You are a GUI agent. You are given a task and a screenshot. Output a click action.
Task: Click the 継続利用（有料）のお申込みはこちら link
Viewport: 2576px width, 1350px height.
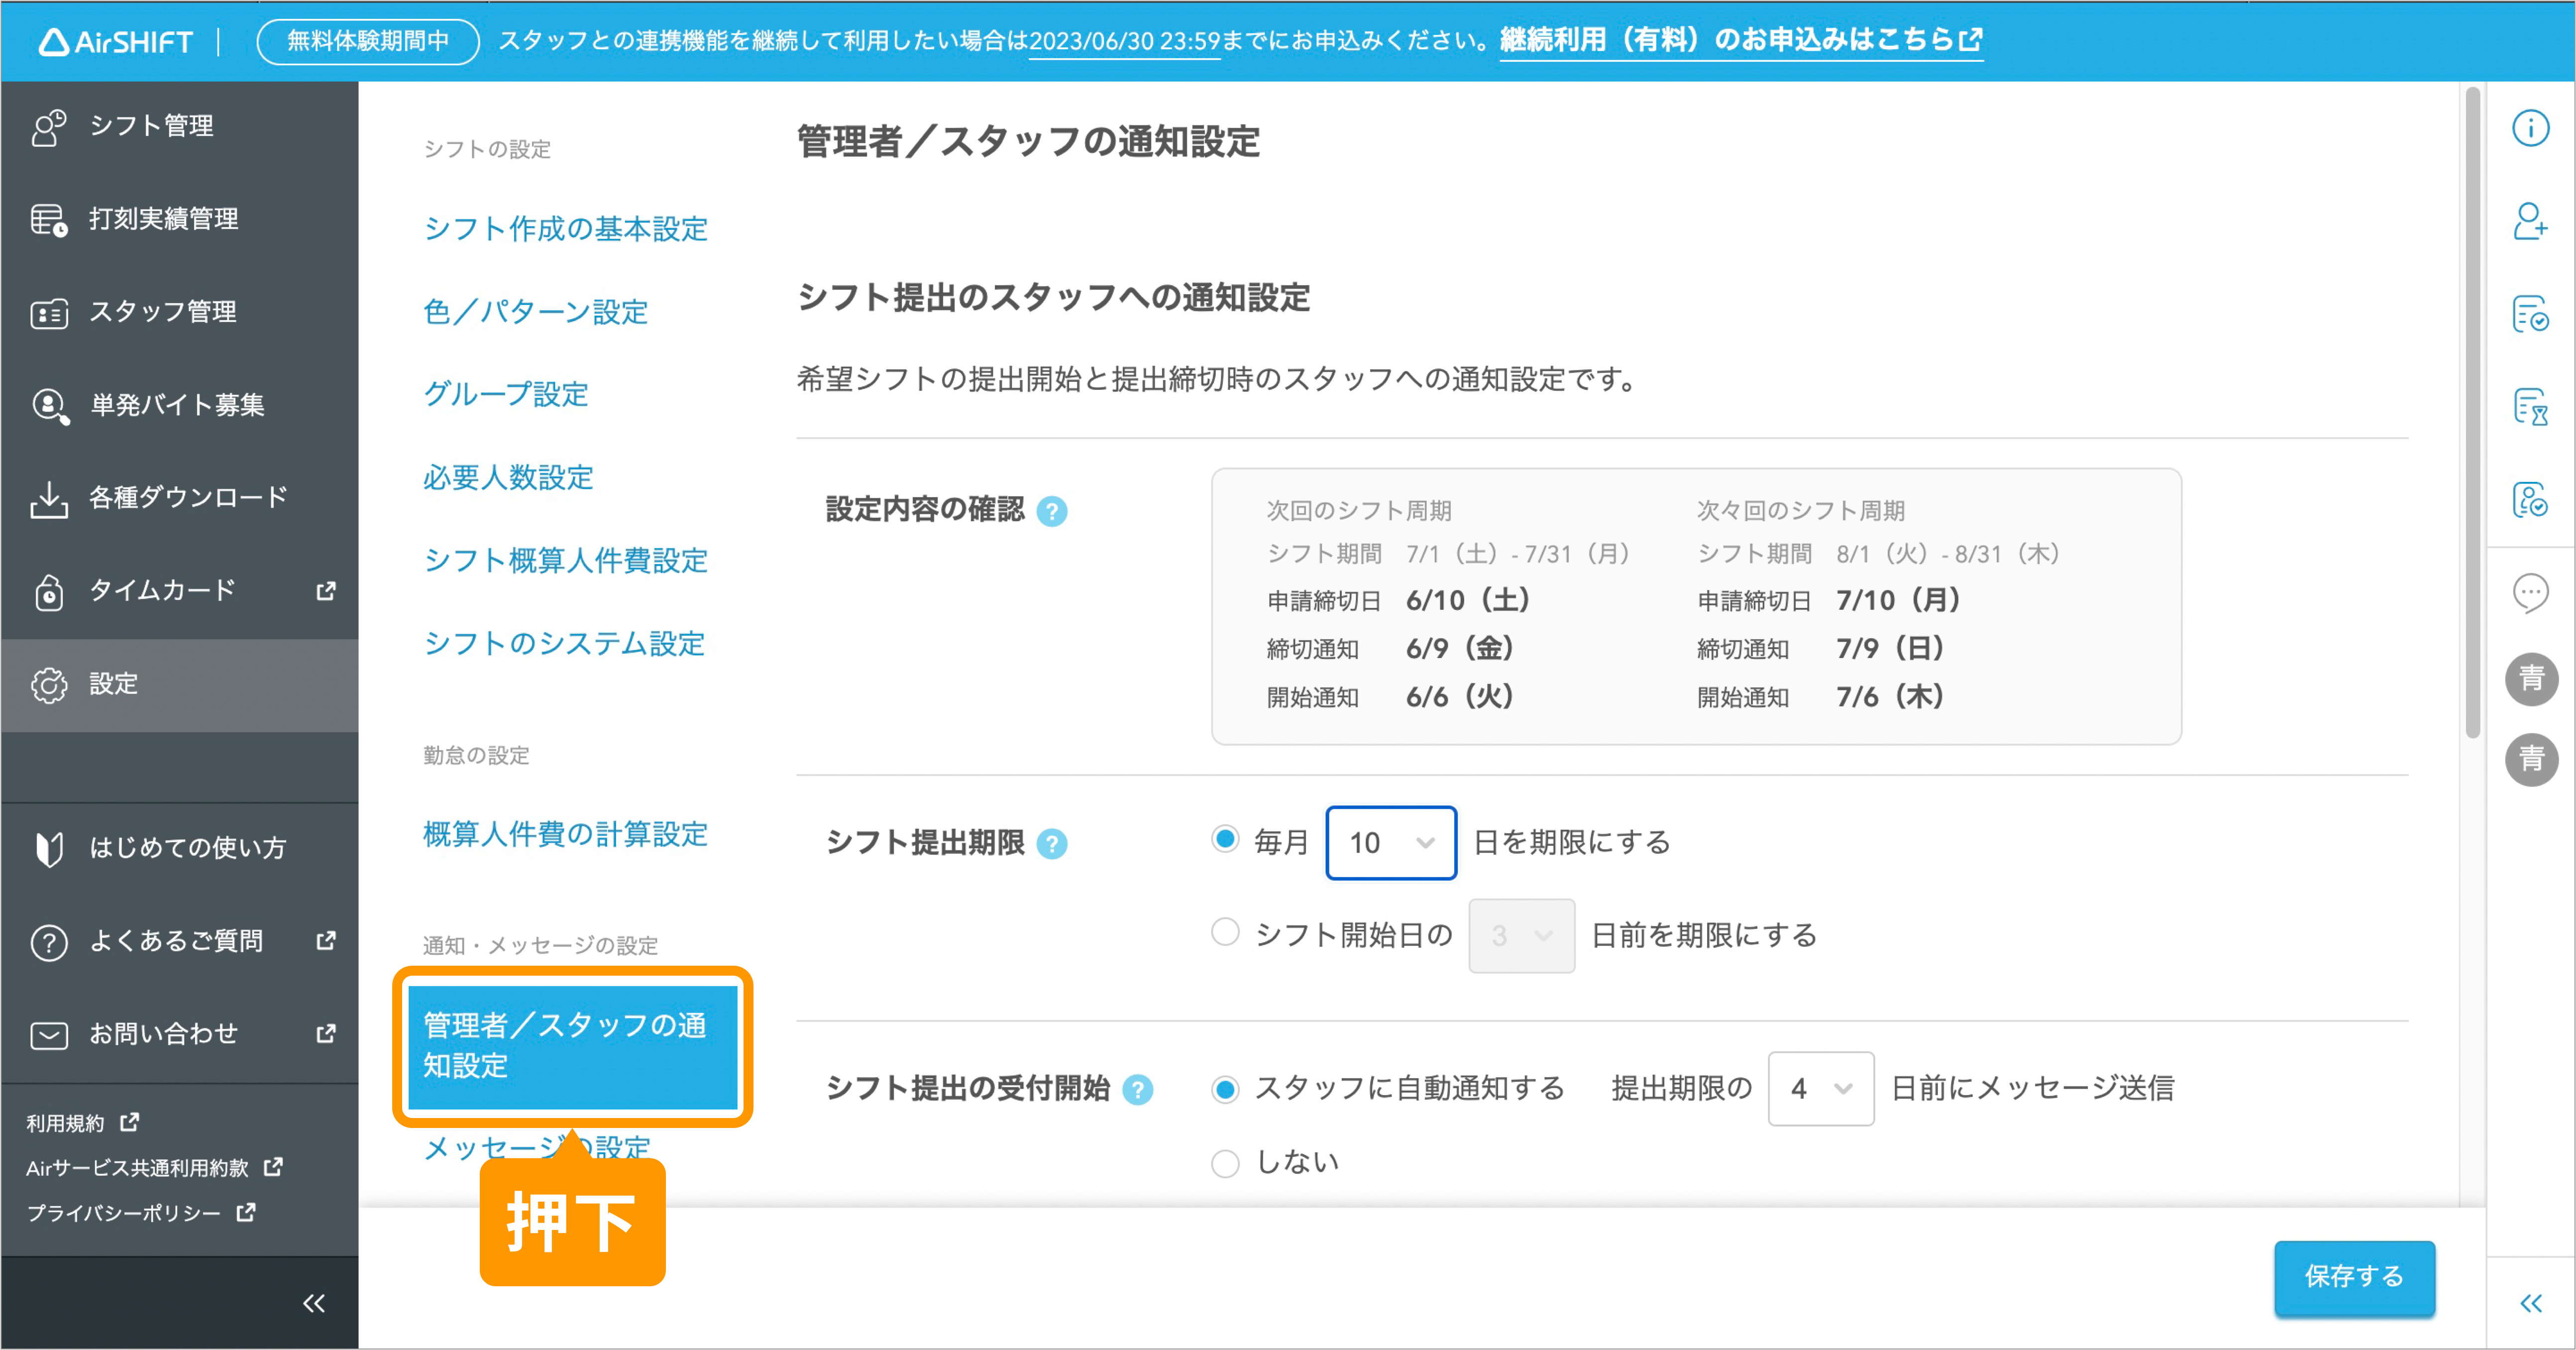click(x=1741, y=40)
